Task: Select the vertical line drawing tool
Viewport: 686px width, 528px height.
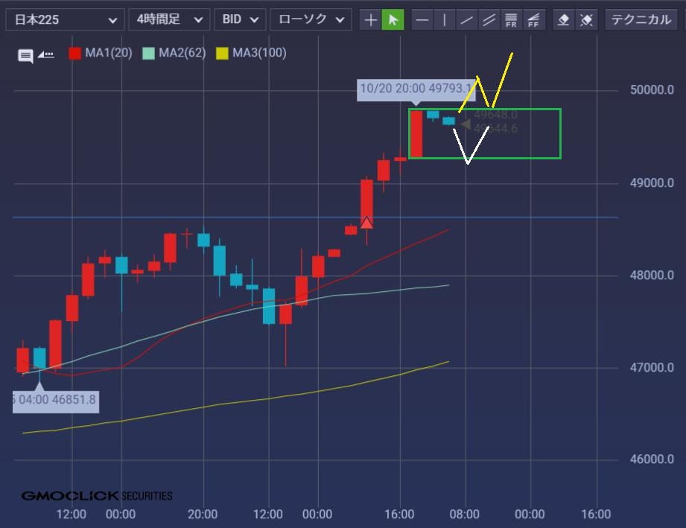Action: [445, 20]
